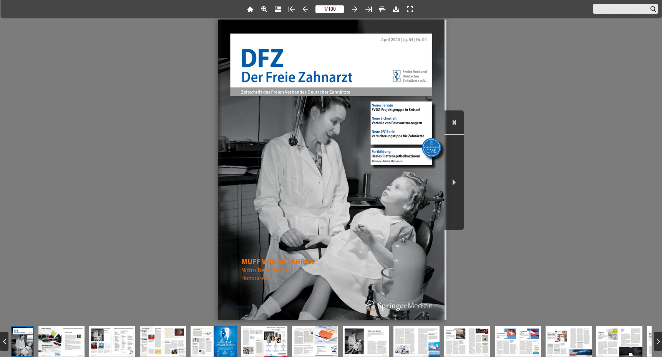Click Neue Sicherheit headline on cover
This screenshot has height=357, width=662.
[384, 118]
